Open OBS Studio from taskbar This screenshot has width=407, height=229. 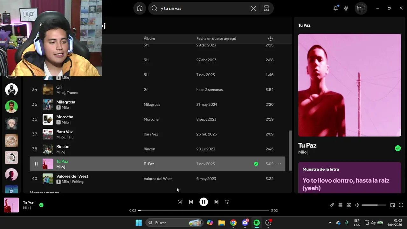point(269,223)
